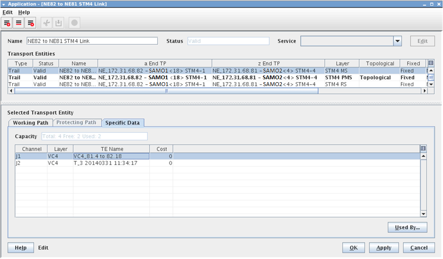Click the scissors cut icon in toolbar
443x259 pixels.
(x=46, y=23)
